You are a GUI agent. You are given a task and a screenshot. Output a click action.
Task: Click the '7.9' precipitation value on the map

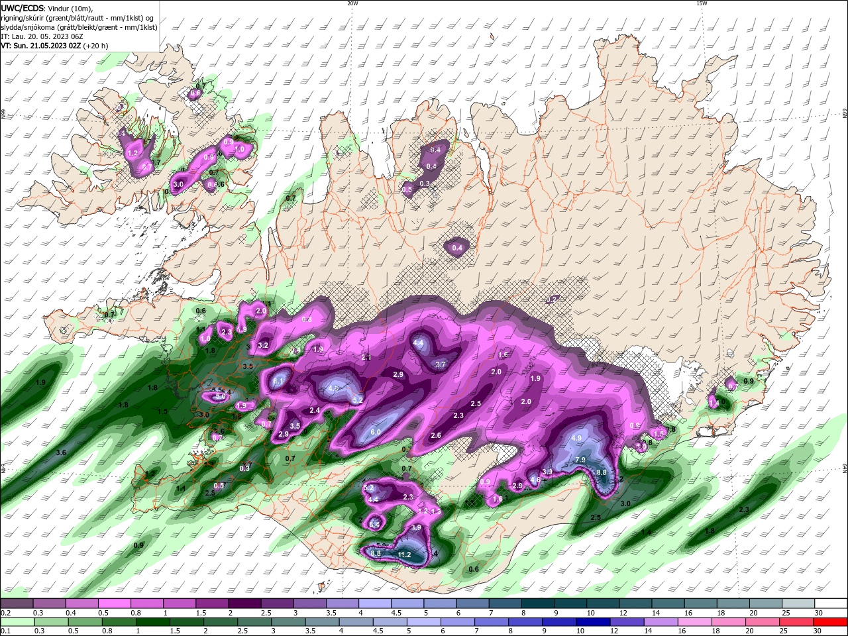(580, 460)
